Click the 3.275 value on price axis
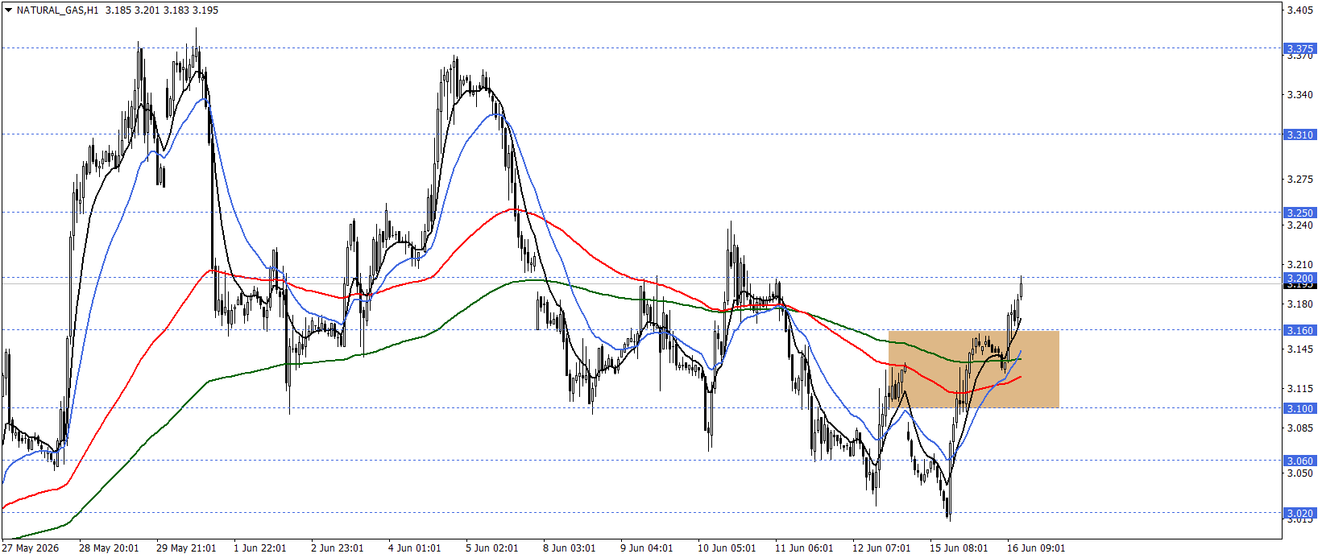The width and height of the screenshot is (1322, 558). coord(1299,179)
